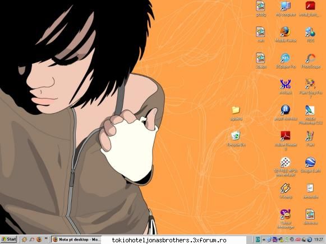Show hidden tray icons with « arrow
Image resolution: width=326 pixels, height=244 pixels.
point(264,240)
